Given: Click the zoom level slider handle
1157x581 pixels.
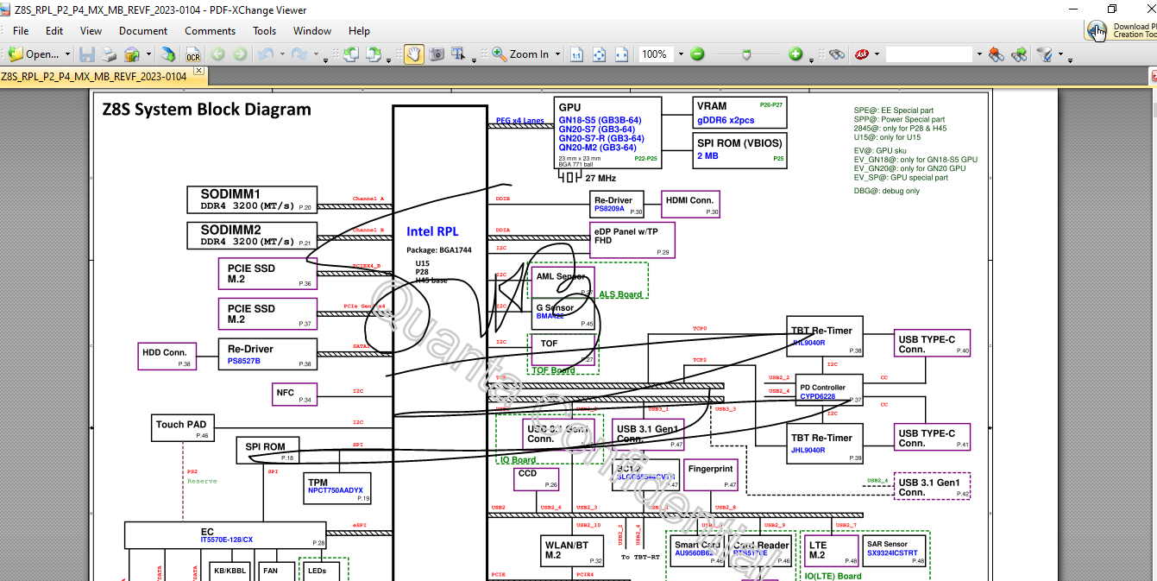Looking at the screenshot, I should tap(746, 54).
